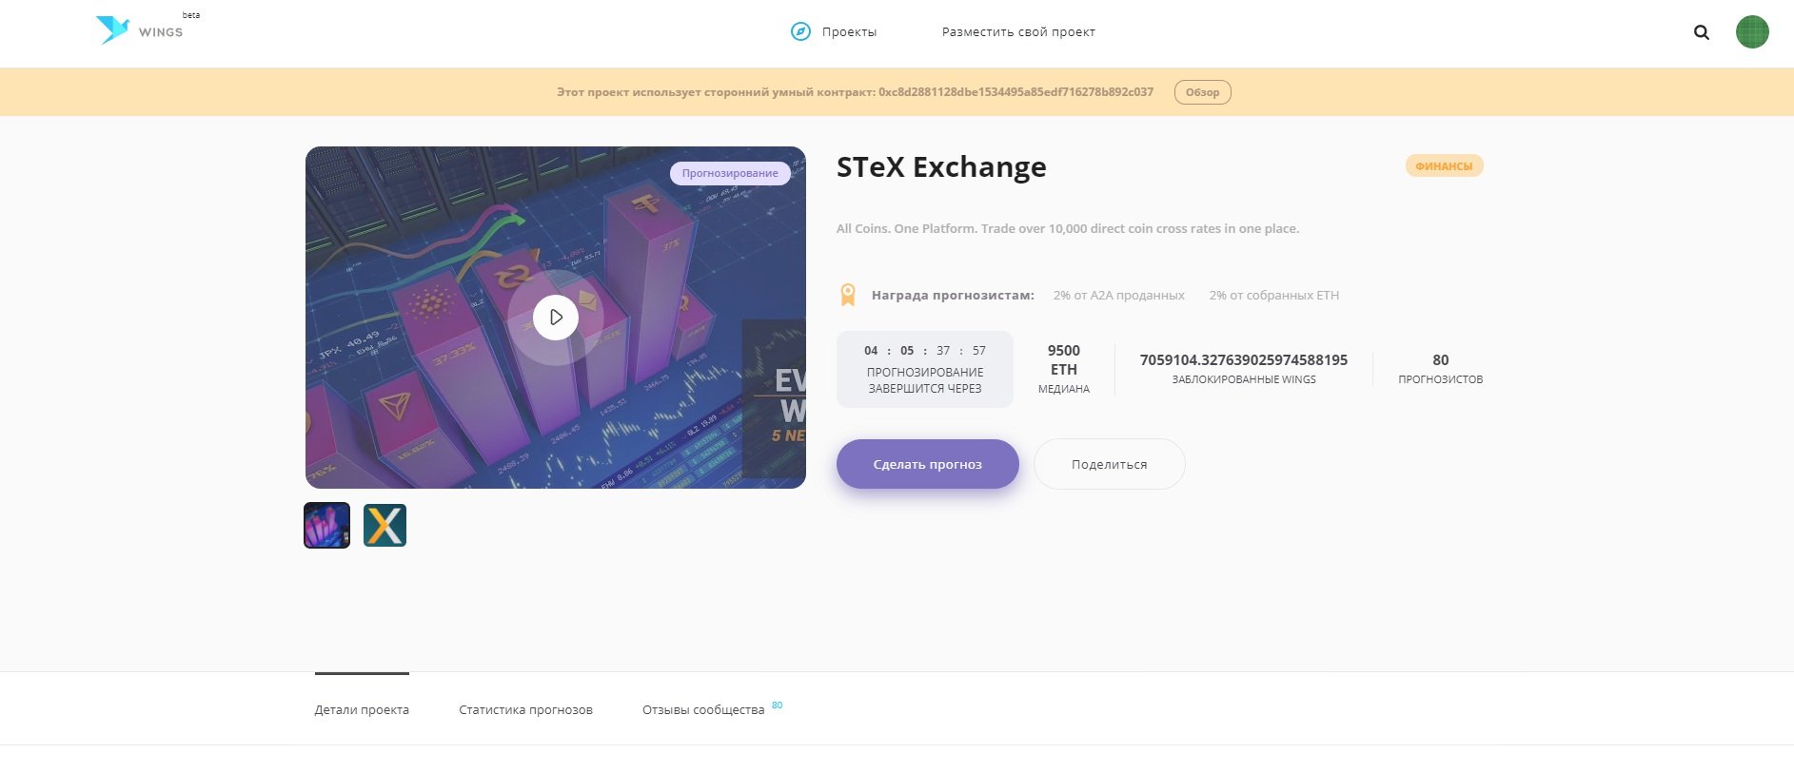The width and height of the screenshot is (1794, 773).
Task: Click the 'All Coins. One Platform.' description
Action: 1068,228
